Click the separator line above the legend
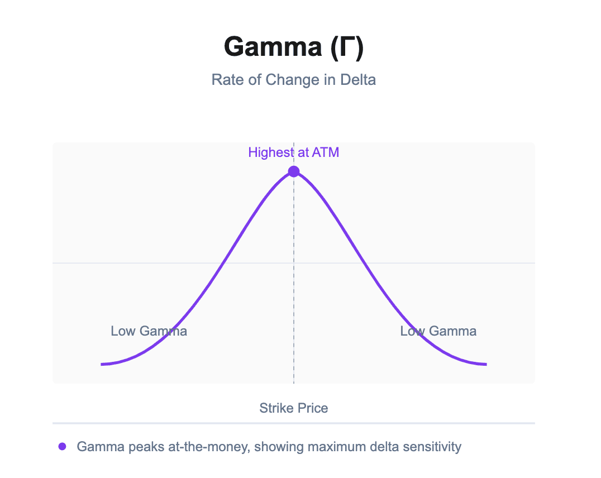The image size is (601, 478). point(293,423)
